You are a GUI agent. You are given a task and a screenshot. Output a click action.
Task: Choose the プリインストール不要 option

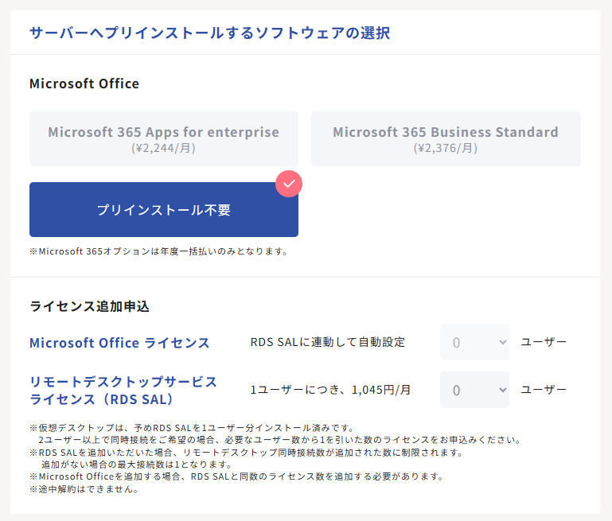point(164,209)
